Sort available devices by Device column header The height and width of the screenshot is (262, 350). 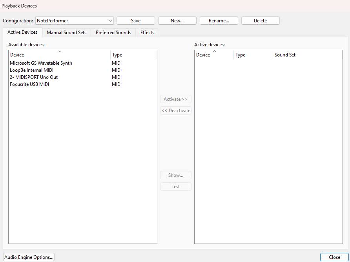59,55
